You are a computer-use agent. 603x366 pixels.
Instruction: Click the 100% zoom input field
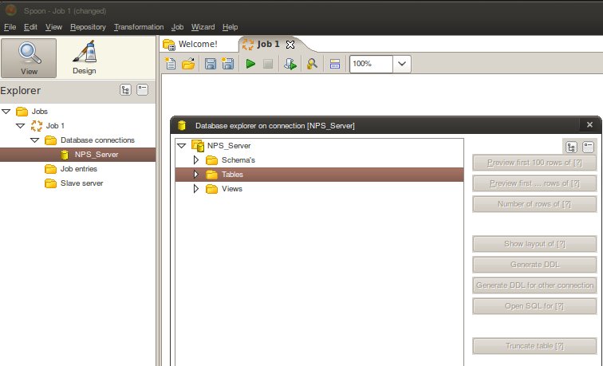[x=371, y=64]
